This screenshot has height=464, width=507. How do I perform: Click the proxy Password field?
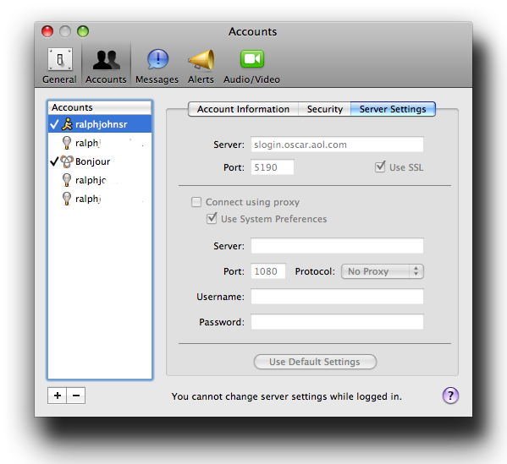tap(337, 322)
